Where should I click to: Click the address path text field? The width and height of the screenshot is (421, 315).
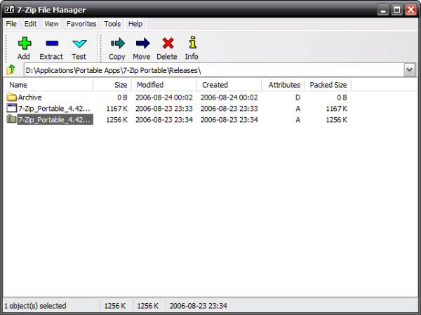point(210,70)
